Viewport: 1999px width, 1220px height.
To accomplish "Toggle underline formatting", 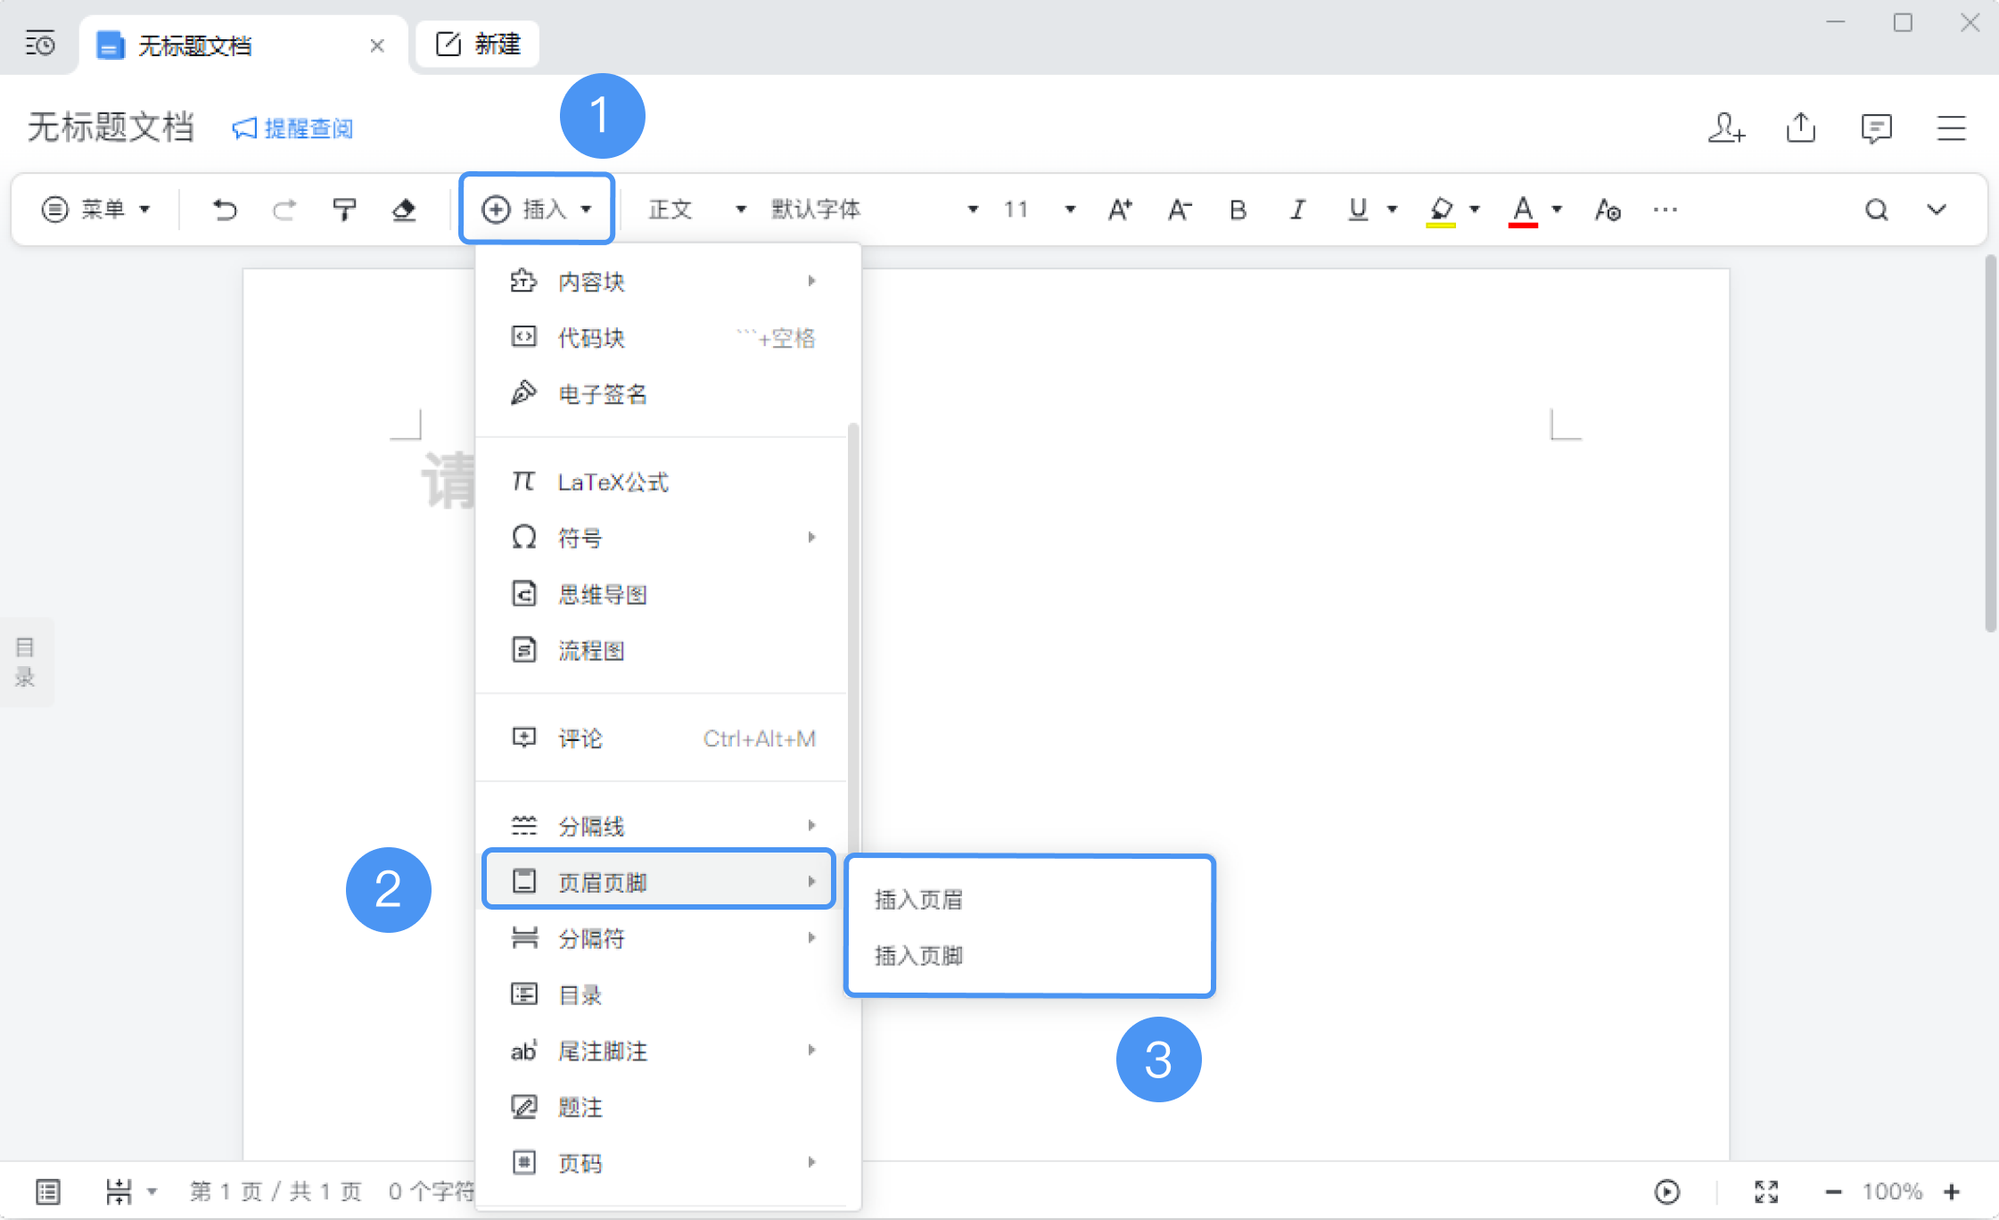I will point(1358,210).
